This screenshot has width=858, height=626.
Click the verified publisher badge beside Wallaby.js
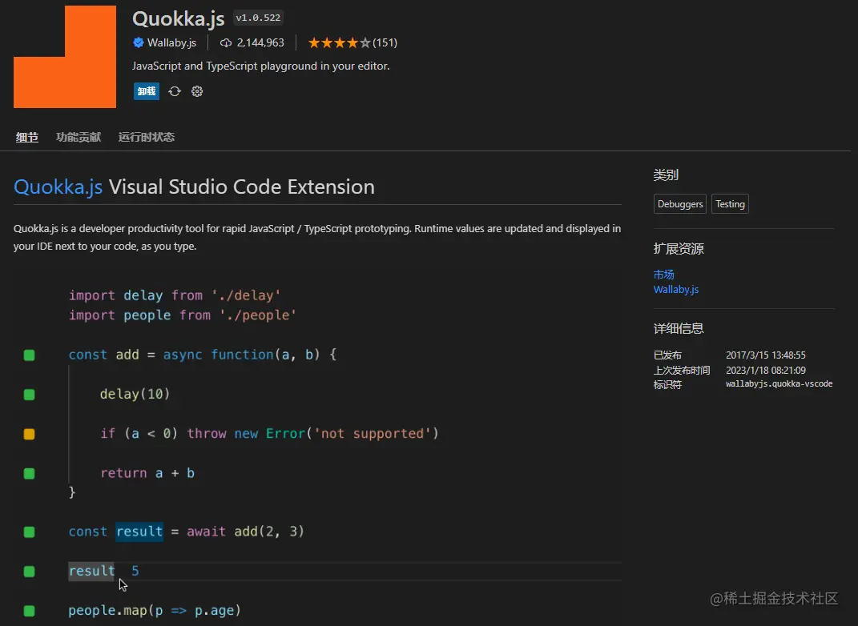tap(139, 42)
